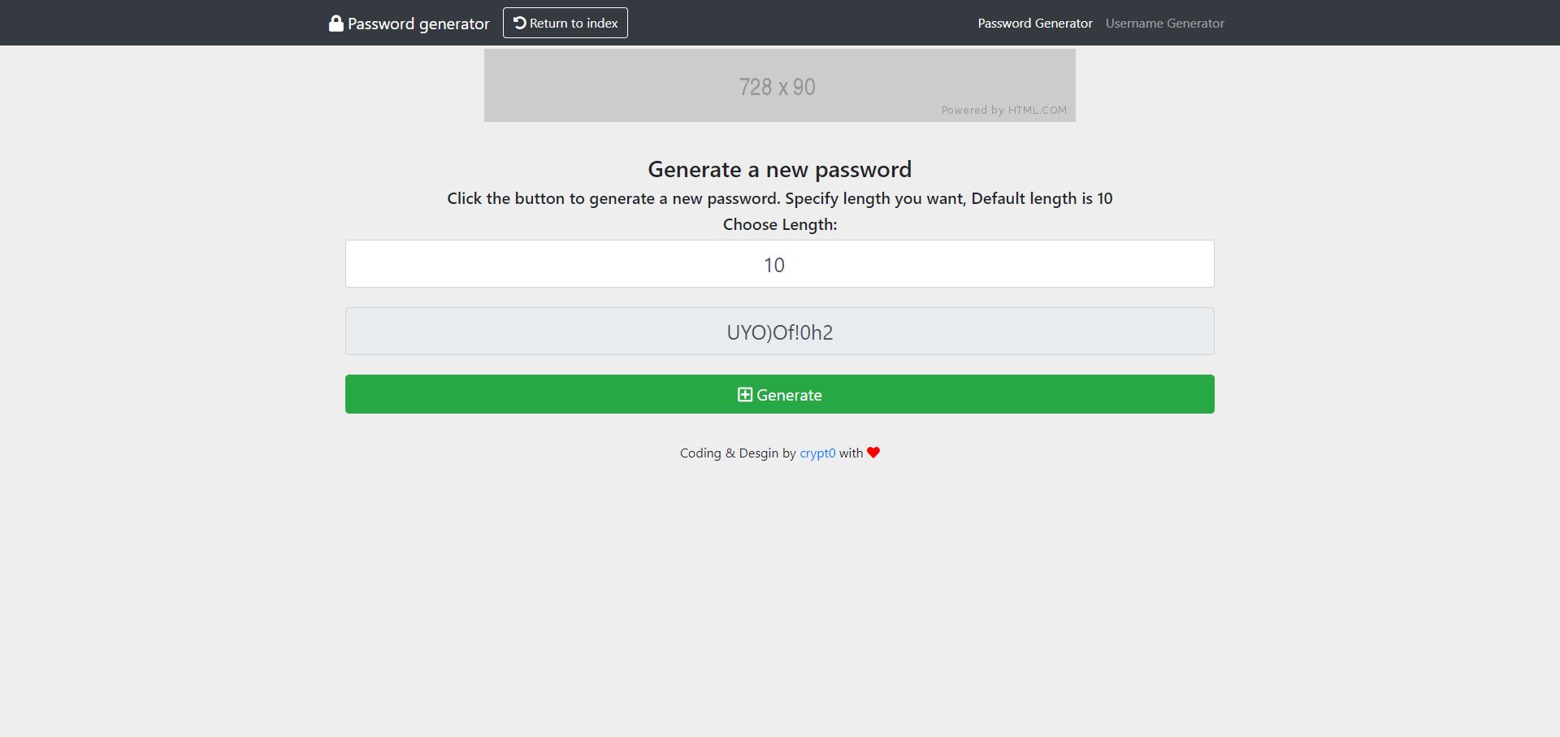Click the plus-square icon on Generate

(x=744, y=394)
